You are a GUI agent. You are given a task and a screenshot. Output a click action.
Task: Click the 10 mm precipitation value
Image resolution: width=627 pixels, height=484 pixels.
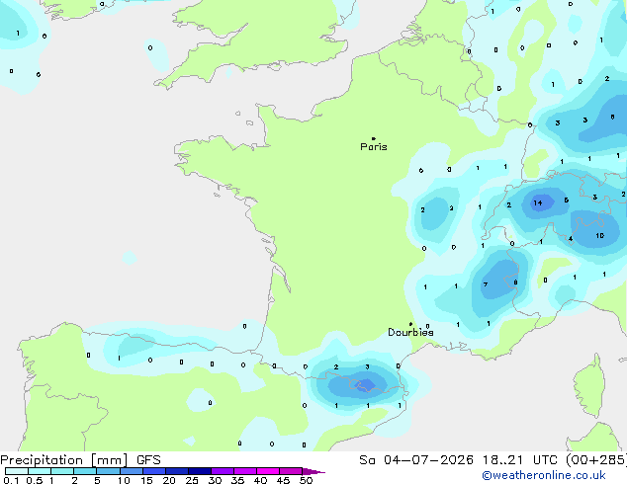(600, 236)
